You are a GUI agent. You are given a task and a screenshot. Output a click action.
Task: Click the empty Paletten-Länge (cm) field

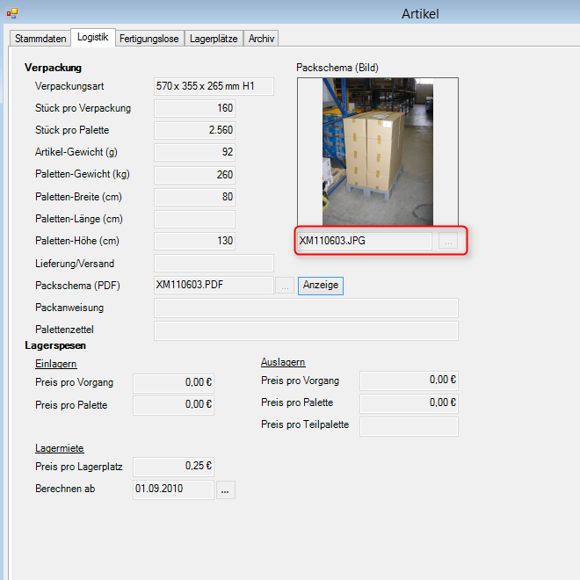click(x=194, y=219)
